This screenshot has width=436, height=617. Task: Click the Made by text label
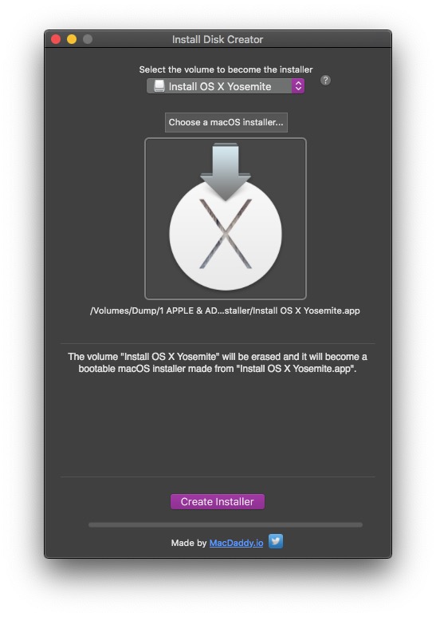point(189,543)
